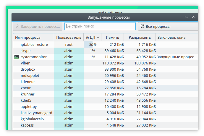Viewport: 204px width, 136px height.
Task: Sort by Заголовок окна column header
Action: pyautogui.click(x=177, y=38)
